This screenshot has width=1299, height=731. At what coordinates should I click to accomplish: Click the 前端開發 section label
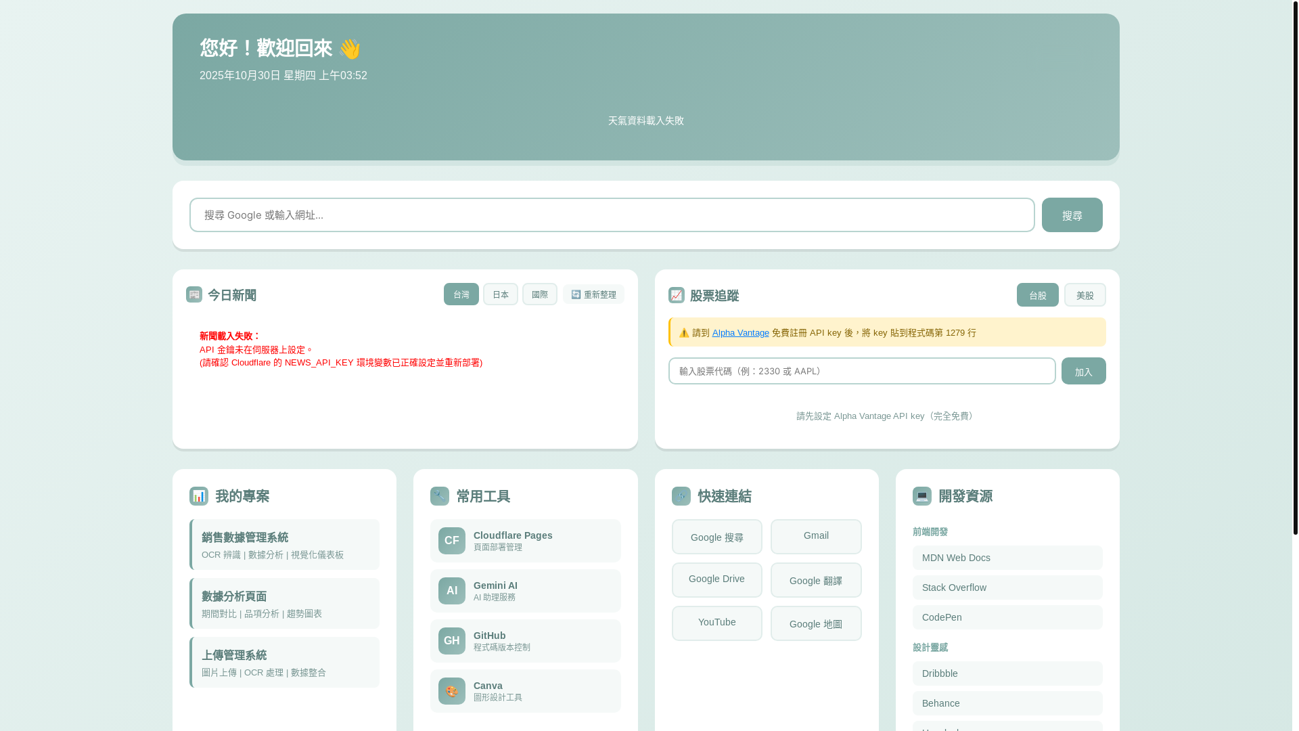coord(930,532)
